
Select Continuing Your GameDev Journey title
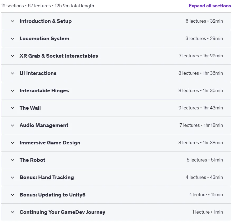coord(62,212)
